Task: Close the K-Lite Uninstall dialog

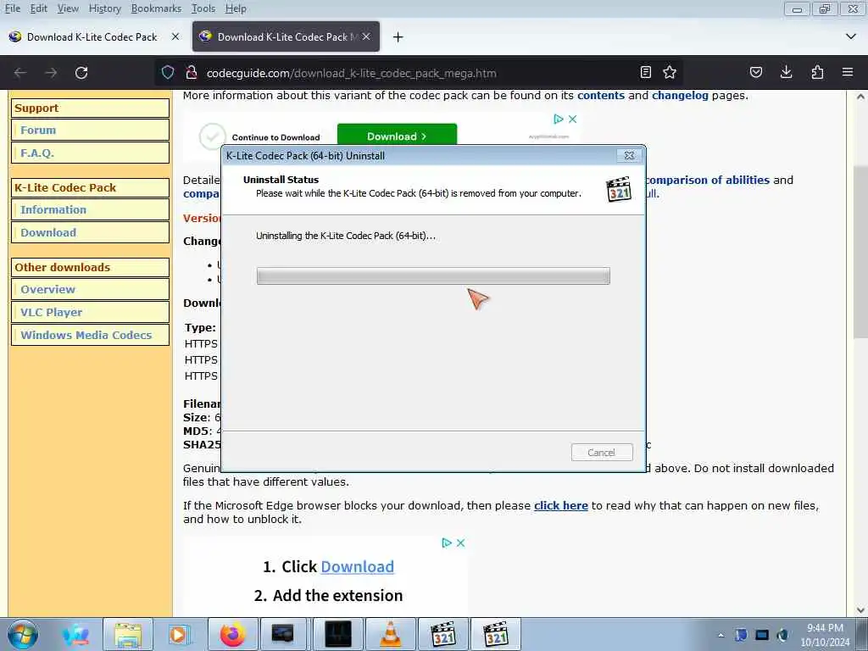Action: (x=630, y=156)
